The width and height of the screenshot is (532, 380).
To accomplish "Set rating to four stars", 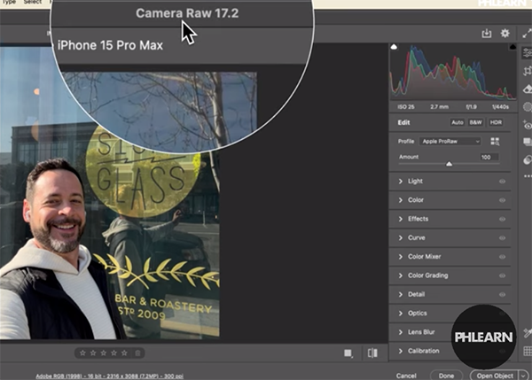I will [x=114, y=353].
